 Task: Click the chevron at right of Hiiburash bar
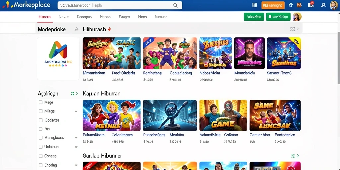pyautogui.click(x=298, y=29)
